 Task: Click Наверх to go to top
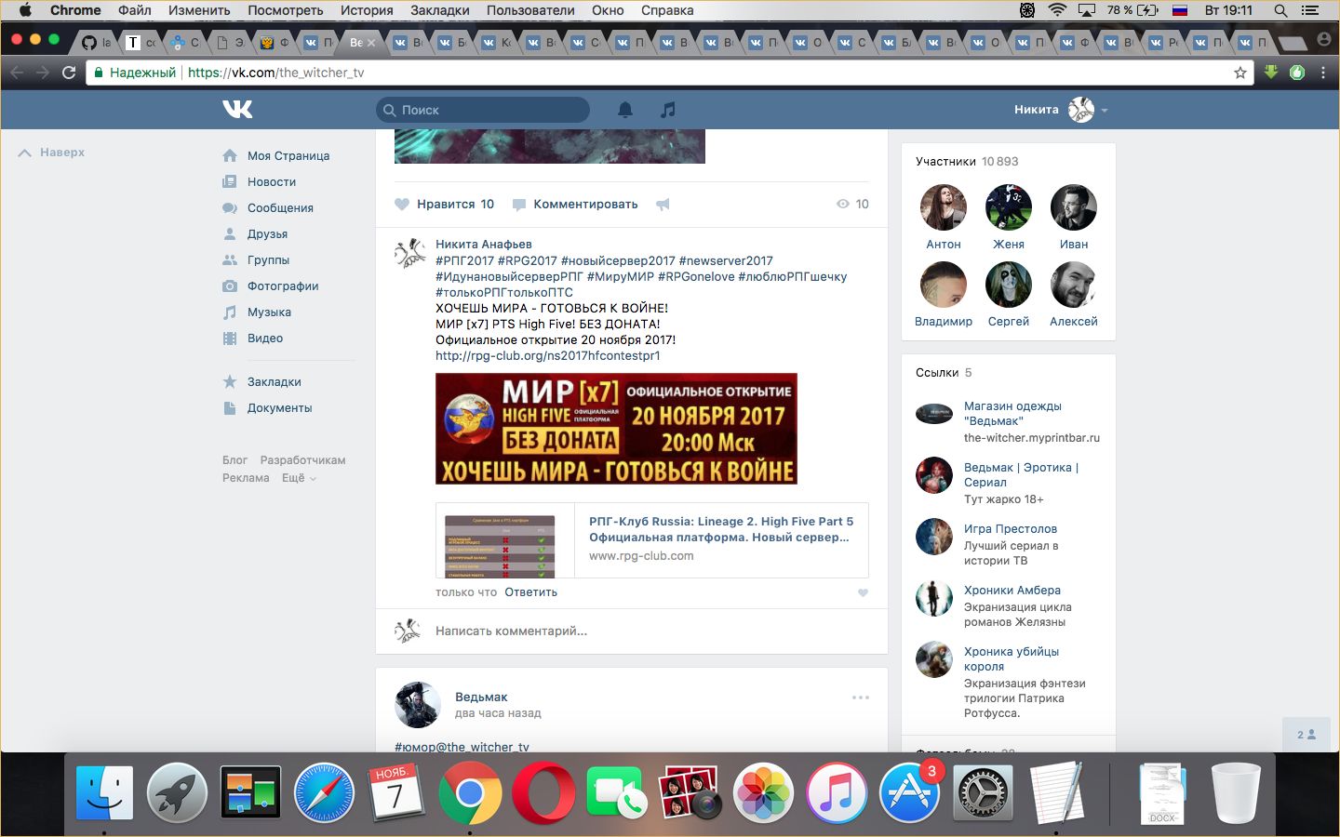tap(52, 153)
